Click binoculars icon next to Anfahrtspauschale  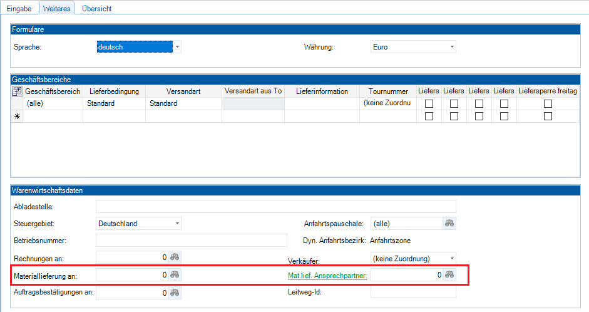point(449,223)
